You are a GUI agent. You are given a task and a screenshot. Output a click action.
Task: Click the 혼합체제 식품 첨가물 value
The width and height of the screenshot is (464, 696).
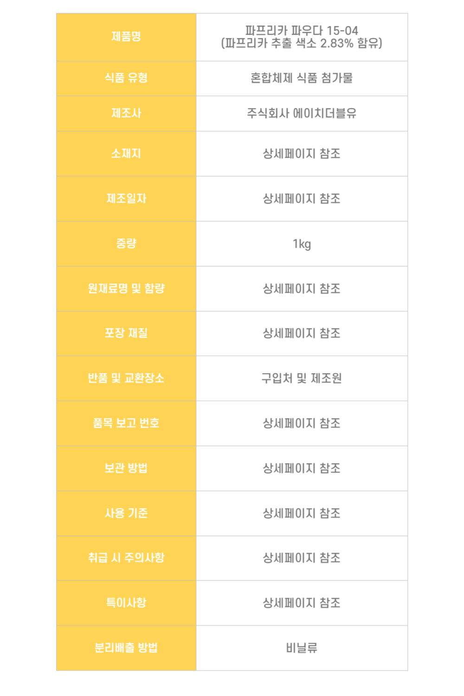tap(302, 78)
